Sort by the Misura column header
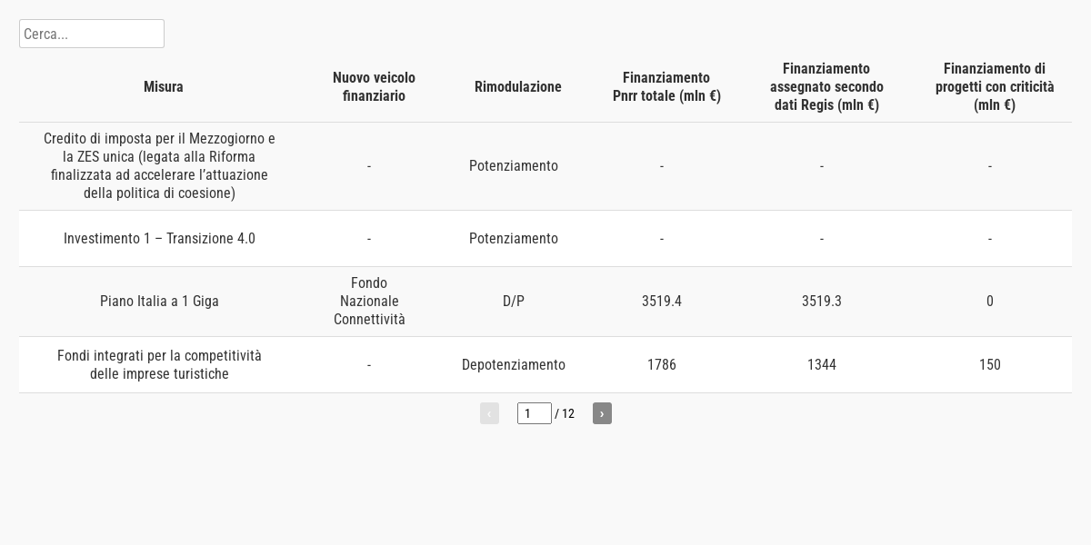This screenshot has height=545, width=1091. pyautogui.click(x=164, y=87)
